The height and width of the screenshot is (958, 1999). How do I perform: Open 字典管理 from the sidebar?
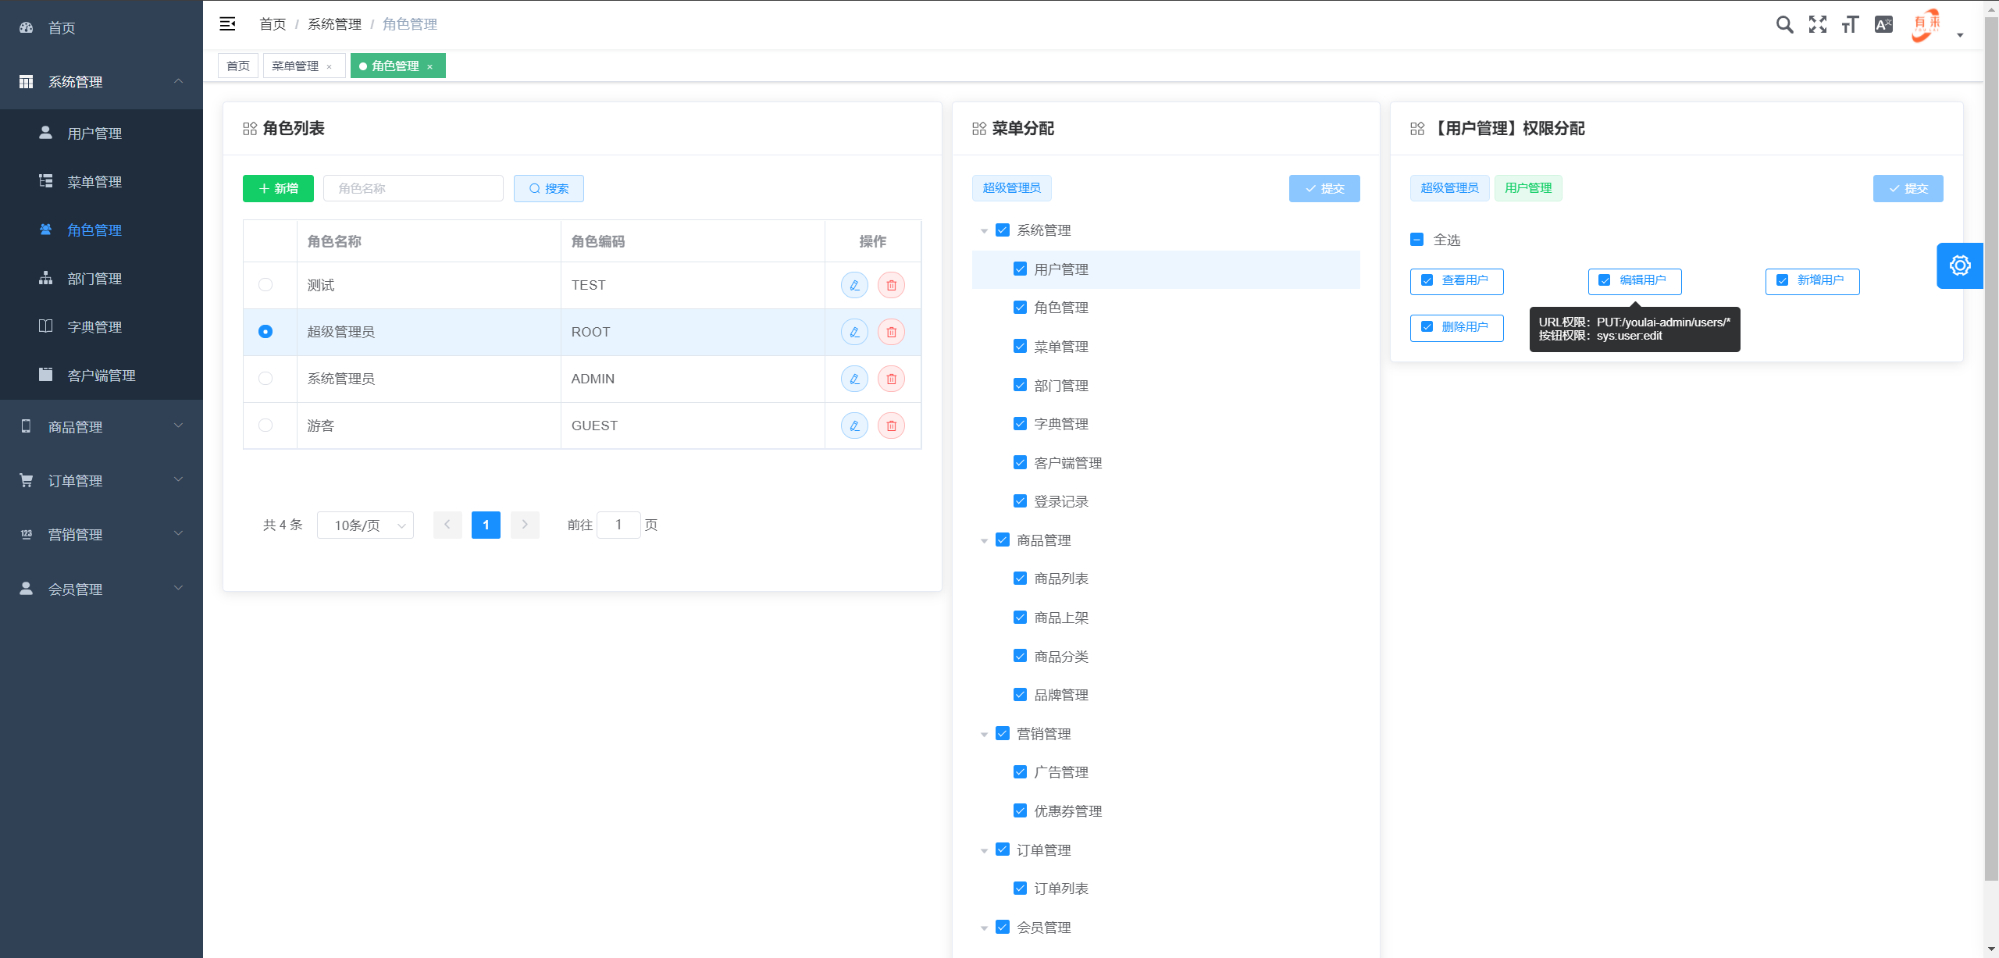point(94,326)
